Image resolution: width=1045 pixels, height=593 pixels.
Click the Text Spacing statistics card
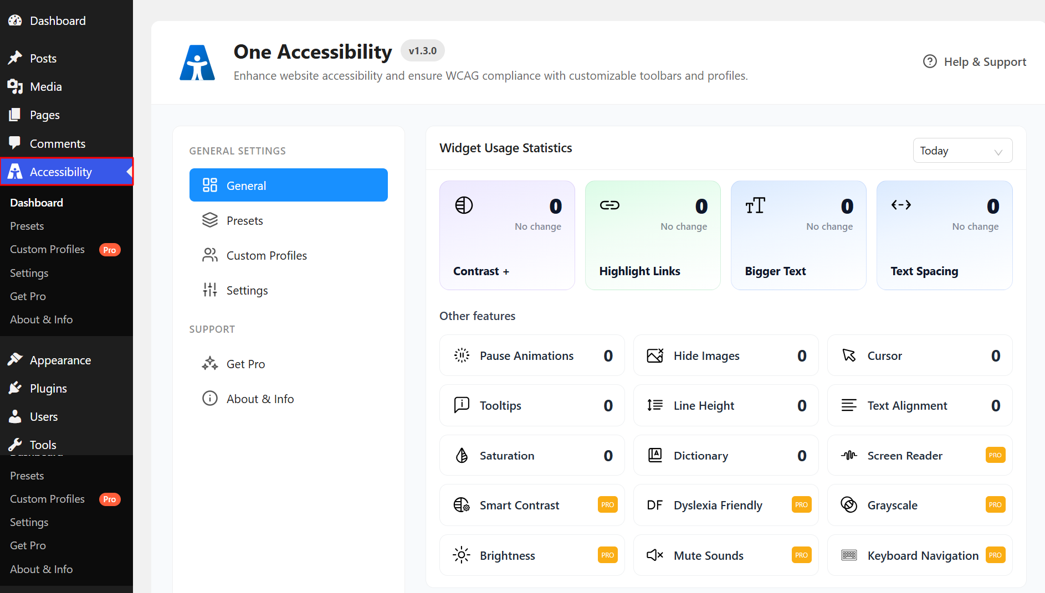click(x=945, y=235)
